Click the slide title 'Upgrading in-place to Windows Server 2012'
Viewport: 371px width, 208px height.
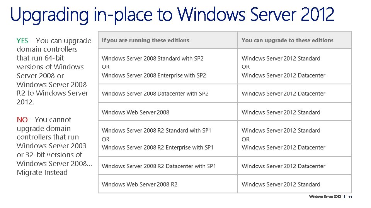pyautogui.click(x=172, y=15)
